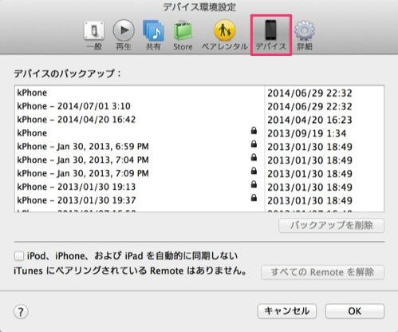Image resolution: width=398 pixels, height=332 pixels.
Task: Click lock icon beside Jan 30, 2013, 7:09 PM
Action: point(254,171)
